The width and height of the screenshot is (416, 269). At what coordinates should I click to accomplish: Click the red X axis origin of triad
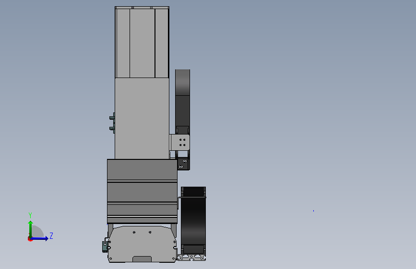(x=30, y=239)
